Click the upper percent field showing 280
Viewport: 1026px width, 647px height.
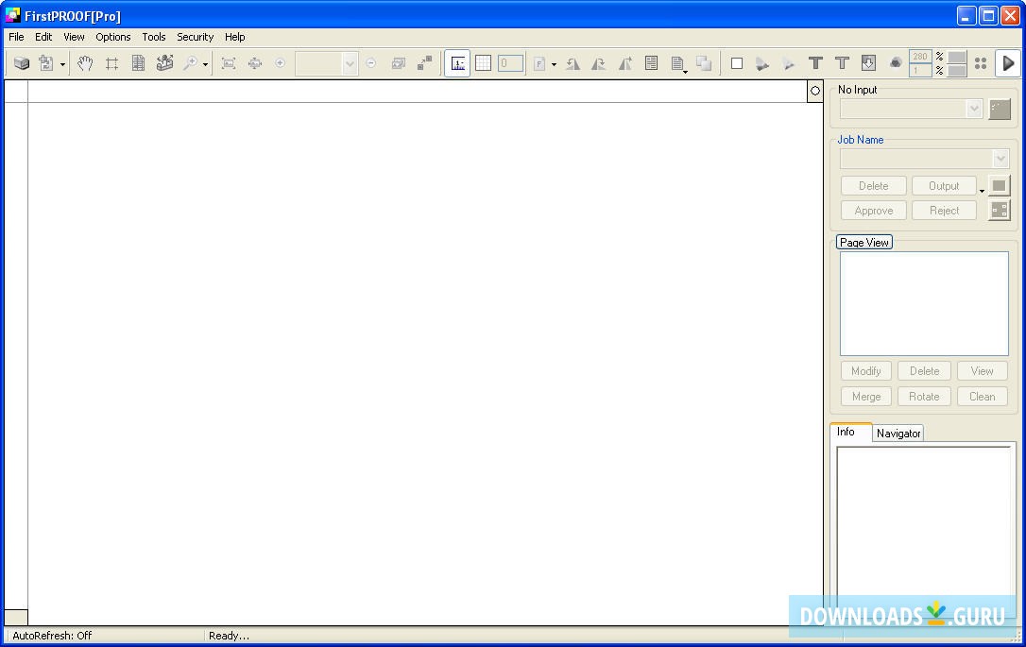tap(920, 57)
